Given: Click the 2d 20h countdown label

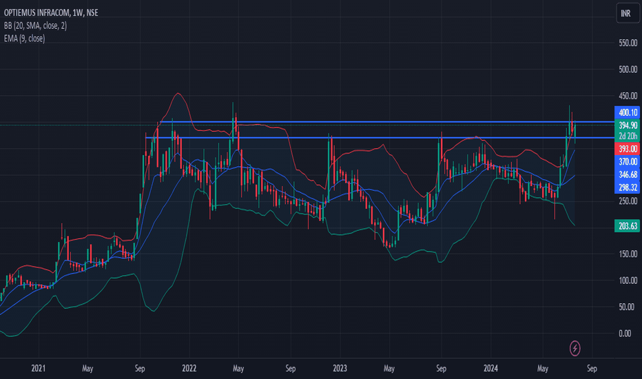Looking at the screenshot, I should coord(628,136).
